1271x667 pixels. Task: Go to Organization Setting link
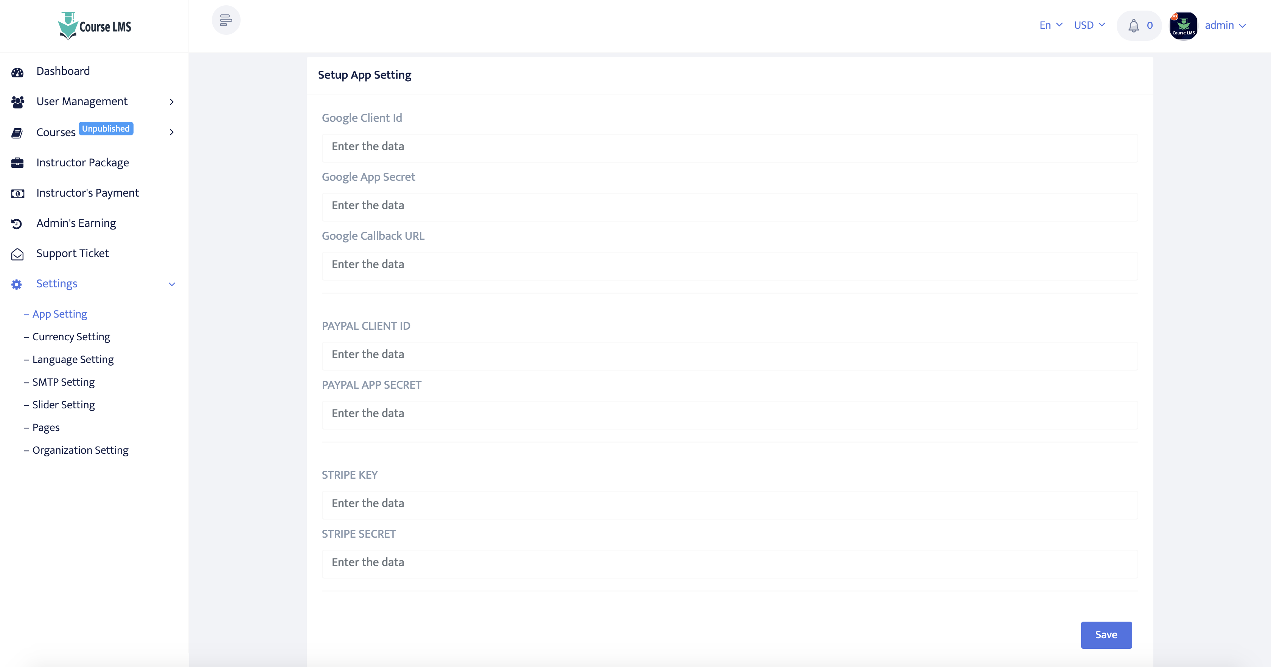(80, 450)
